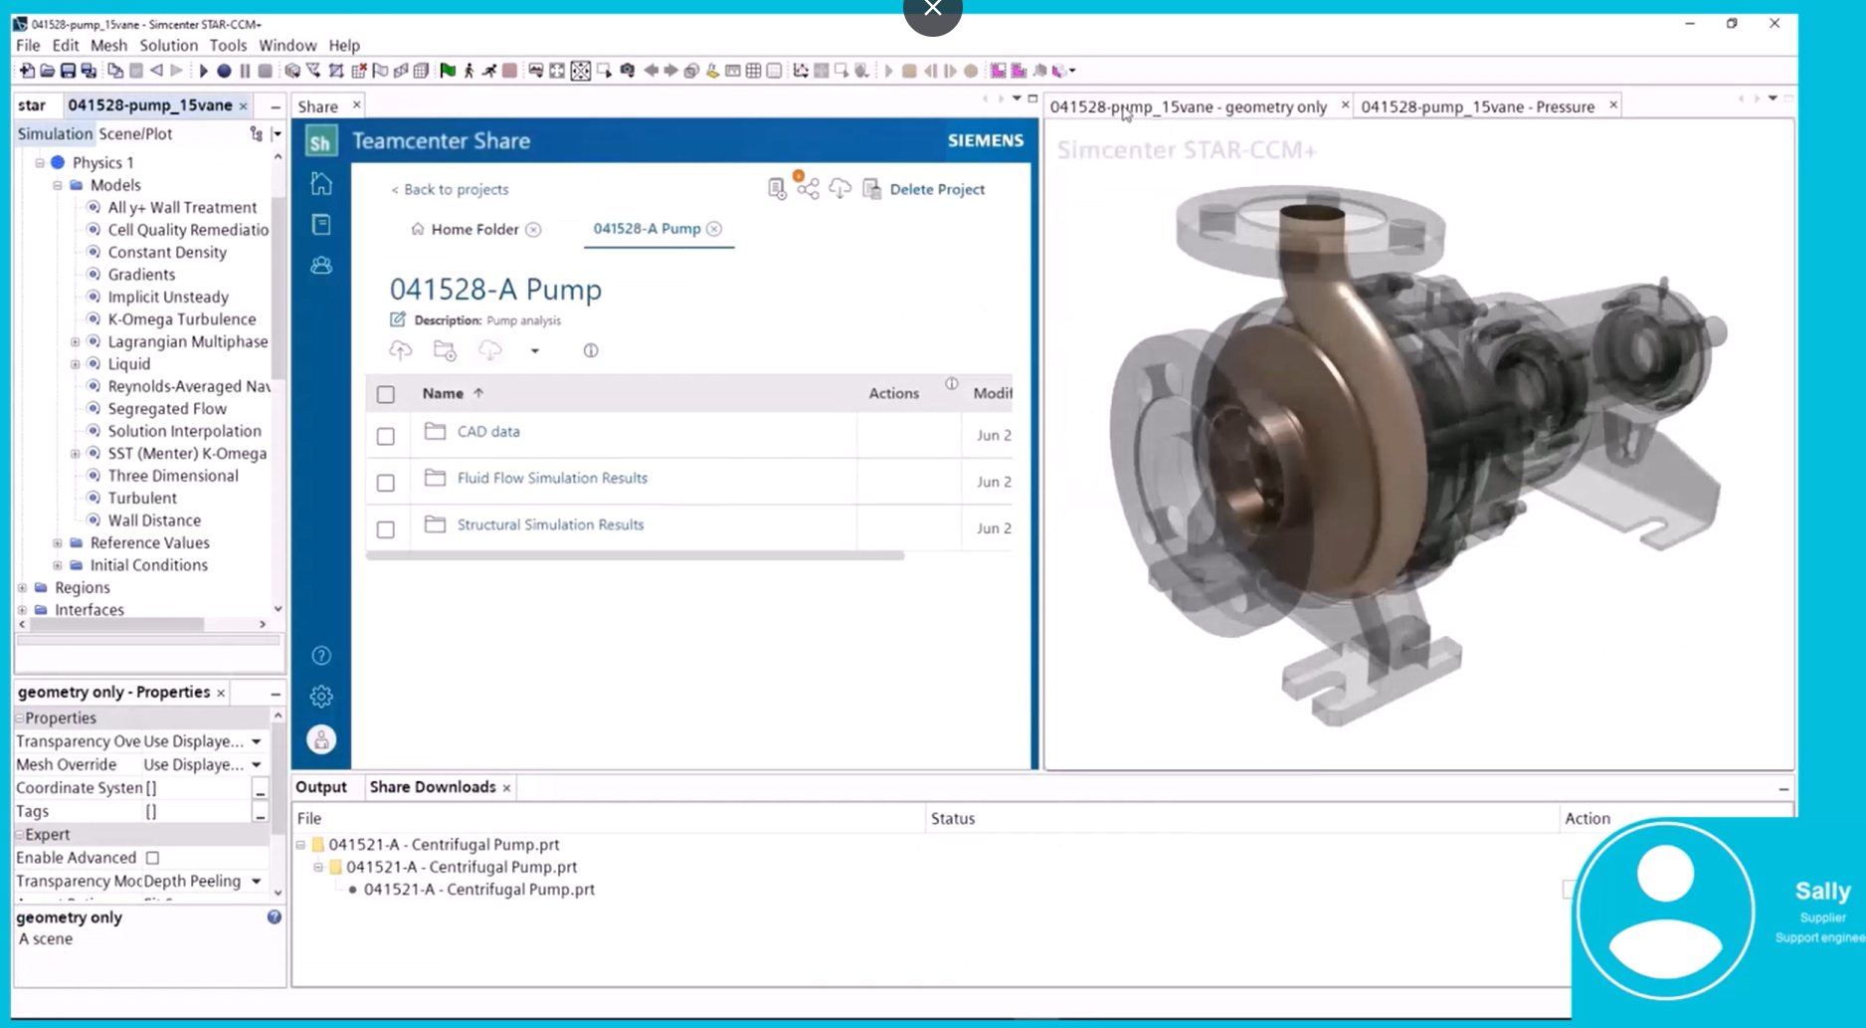Viewport: 1866px width, 1028px height.
Task: Run the simulation with the play button
Action: [x=203, y=71]
